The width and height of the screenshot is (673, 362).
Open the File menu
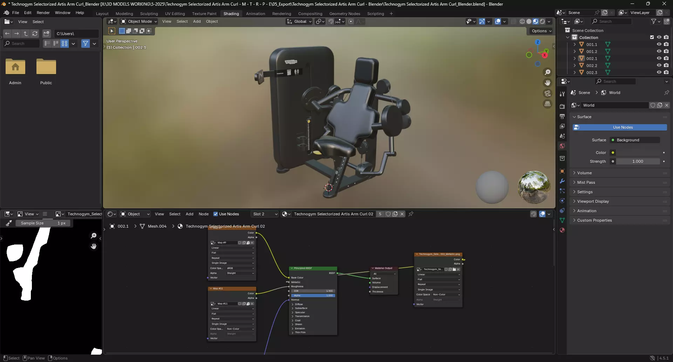pyautogui.click(x=15, y=13)
